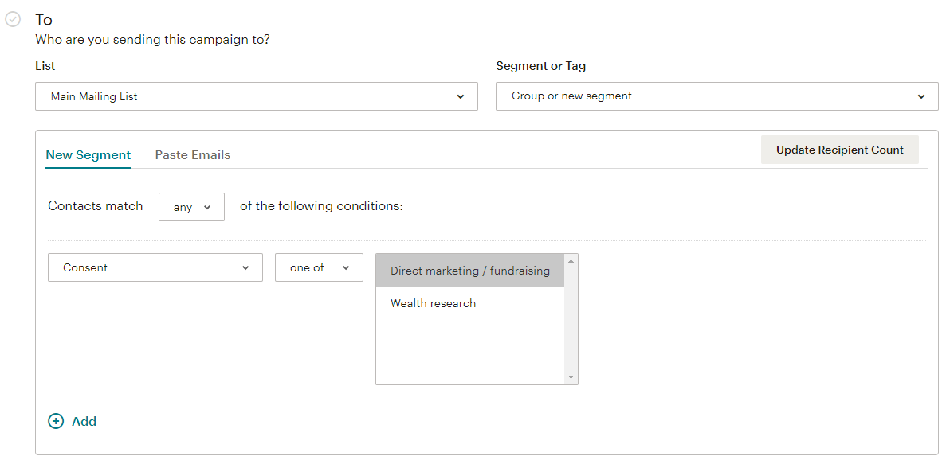Click the Main Mailing List chevron arrow
Image resolution: width=946 pixels, height=460 pixels.
(x=461, y=96)
